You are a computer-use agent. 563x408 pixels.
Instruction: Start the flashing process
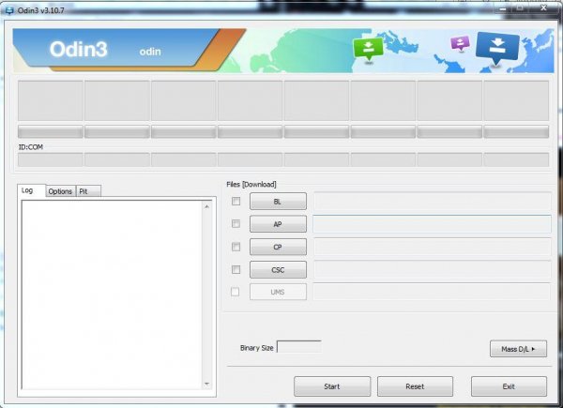(332, 386)
